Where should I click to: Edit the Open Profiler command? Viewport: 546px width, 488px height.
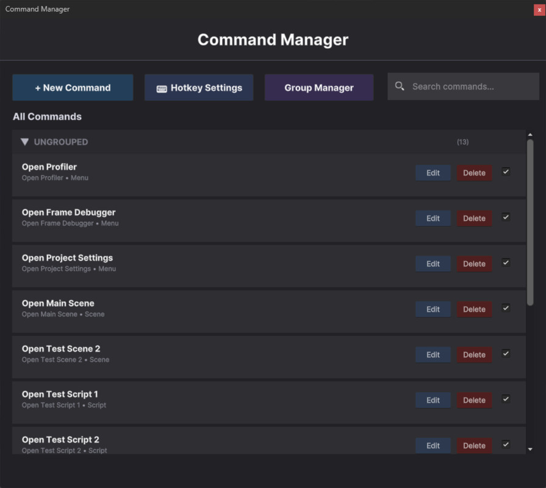[433, 173]
